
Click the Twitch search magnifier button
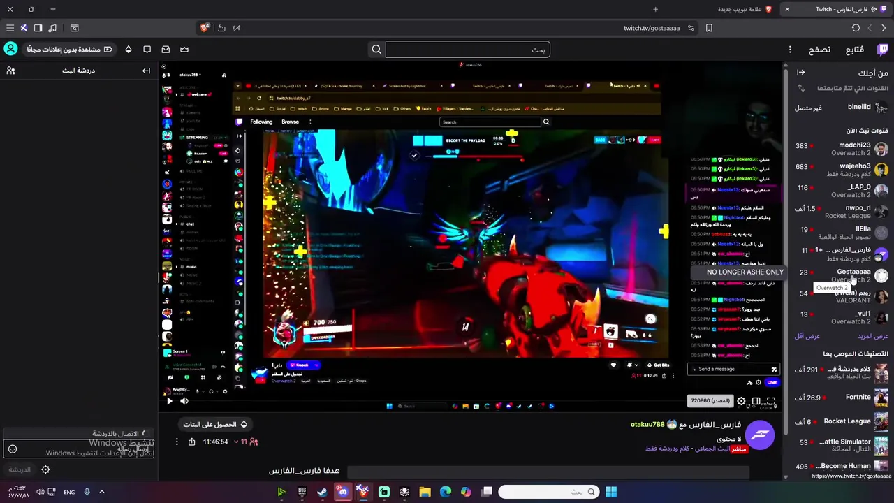[376, 49]
